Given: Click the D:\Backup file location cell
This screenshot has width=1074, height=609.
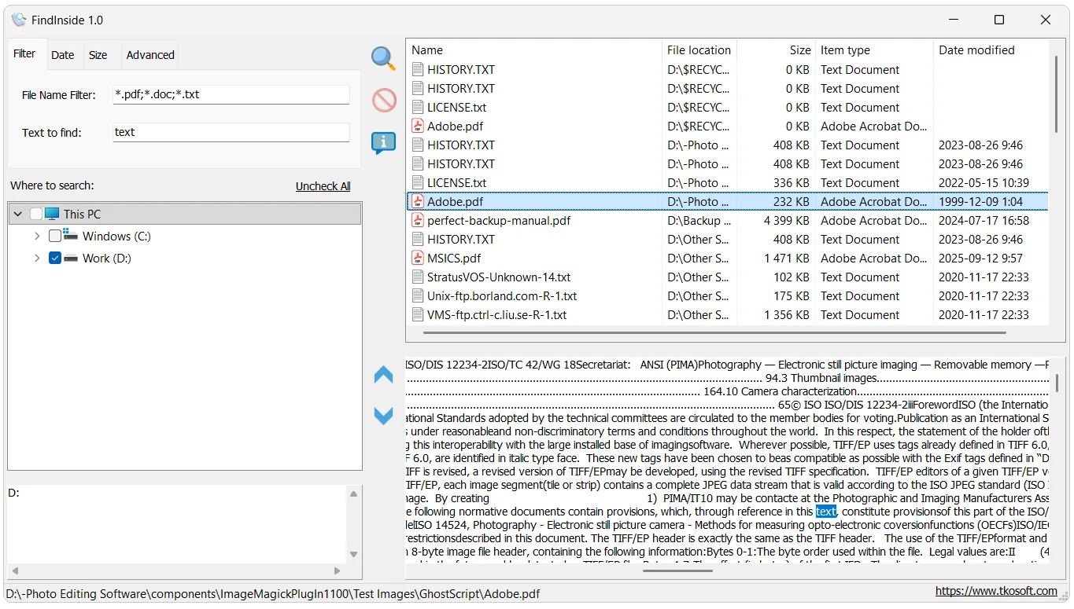Looking at the screenshot, I should pos(699,221).
